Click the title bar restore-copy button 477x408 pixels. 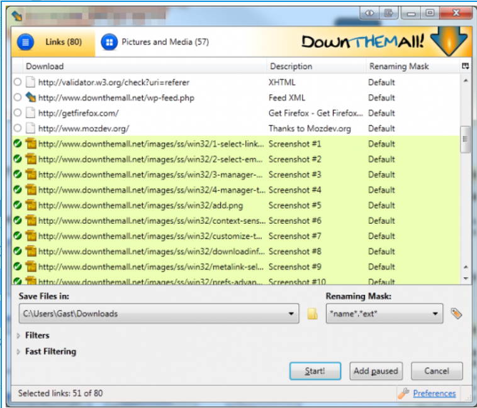[388, 13]
